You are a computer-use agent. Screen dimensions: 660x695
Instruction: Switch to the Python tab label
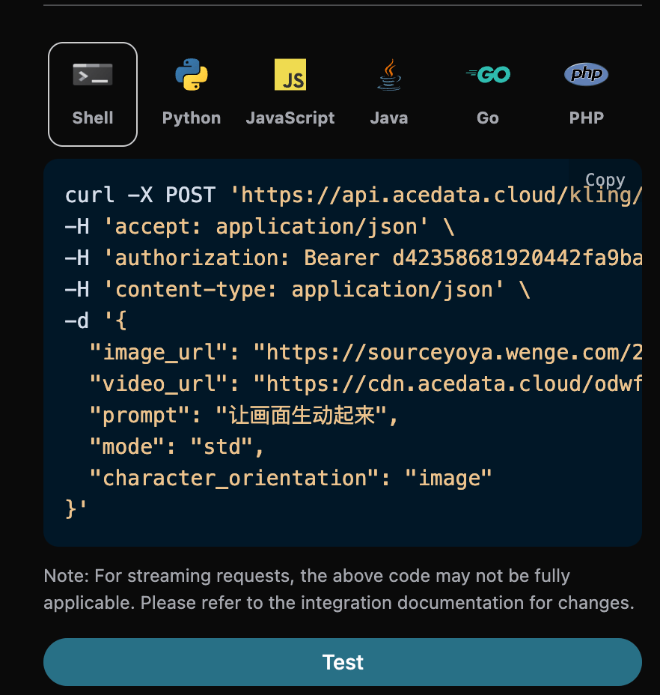click(x=192, y=118)
